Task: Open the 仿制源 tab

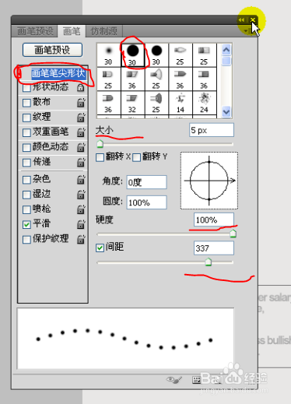Action: (103, 31)
